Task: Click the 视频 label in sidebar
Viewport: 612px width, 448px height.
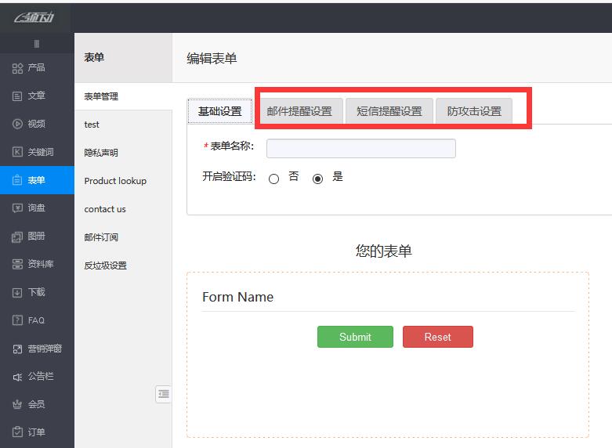Action: (36, 124)
